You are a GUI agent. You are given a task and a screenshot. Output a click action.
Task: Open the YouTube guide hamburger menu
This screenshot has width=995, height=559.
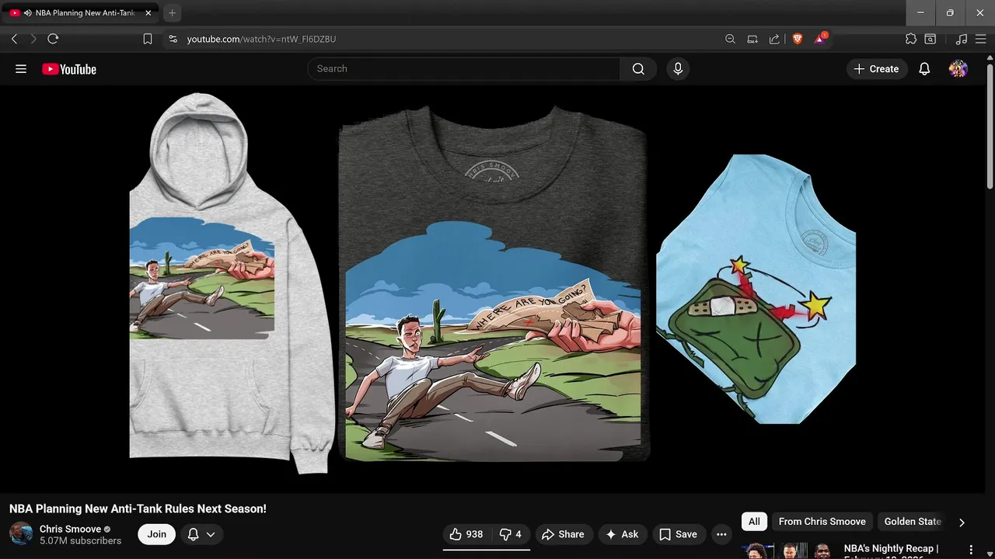pos(21,69)
